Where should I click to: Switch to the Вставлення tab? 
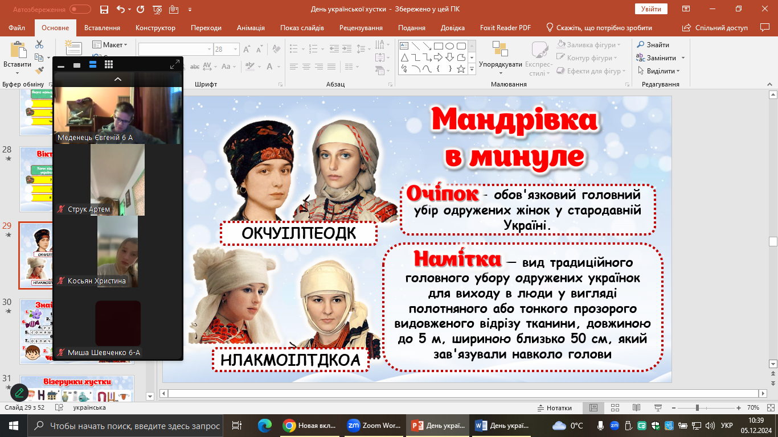point(102,28)
